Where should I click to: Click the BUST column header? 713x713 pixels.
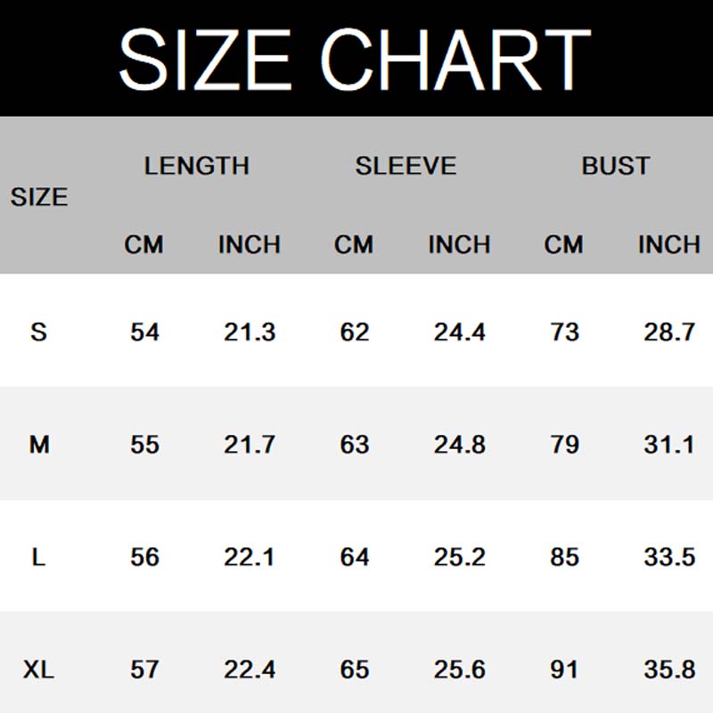pyautogui.click(x=615, y=166)
